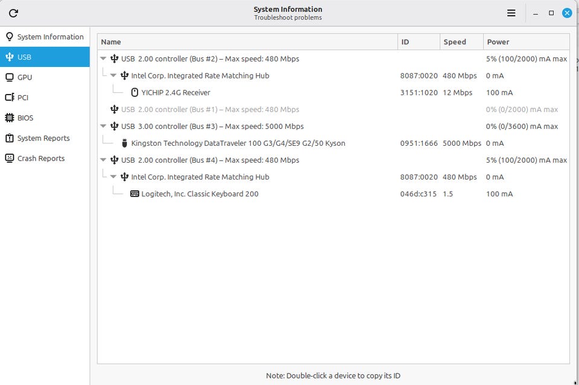The image size is (579, 385).
Task: Click the 5% power value of Bus #2
Action: pos(526,58)
